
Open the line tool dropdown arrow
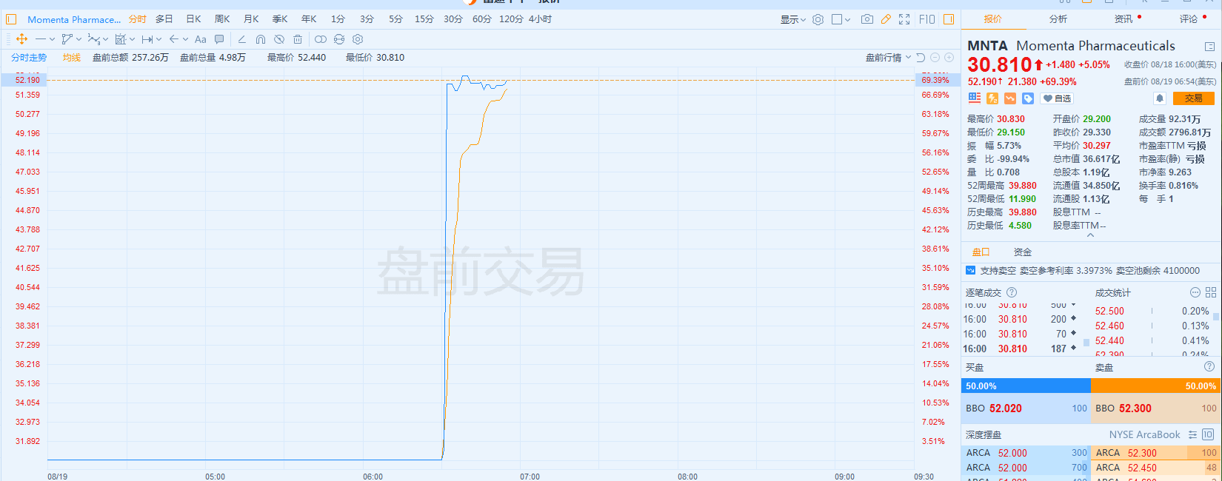[52, 39]
